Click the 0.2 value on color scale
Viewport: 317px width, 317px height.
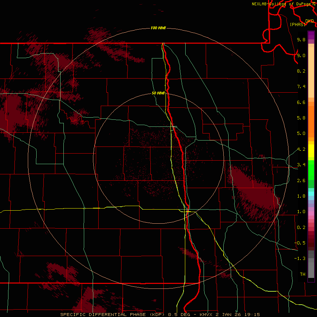tap(301, 228)
